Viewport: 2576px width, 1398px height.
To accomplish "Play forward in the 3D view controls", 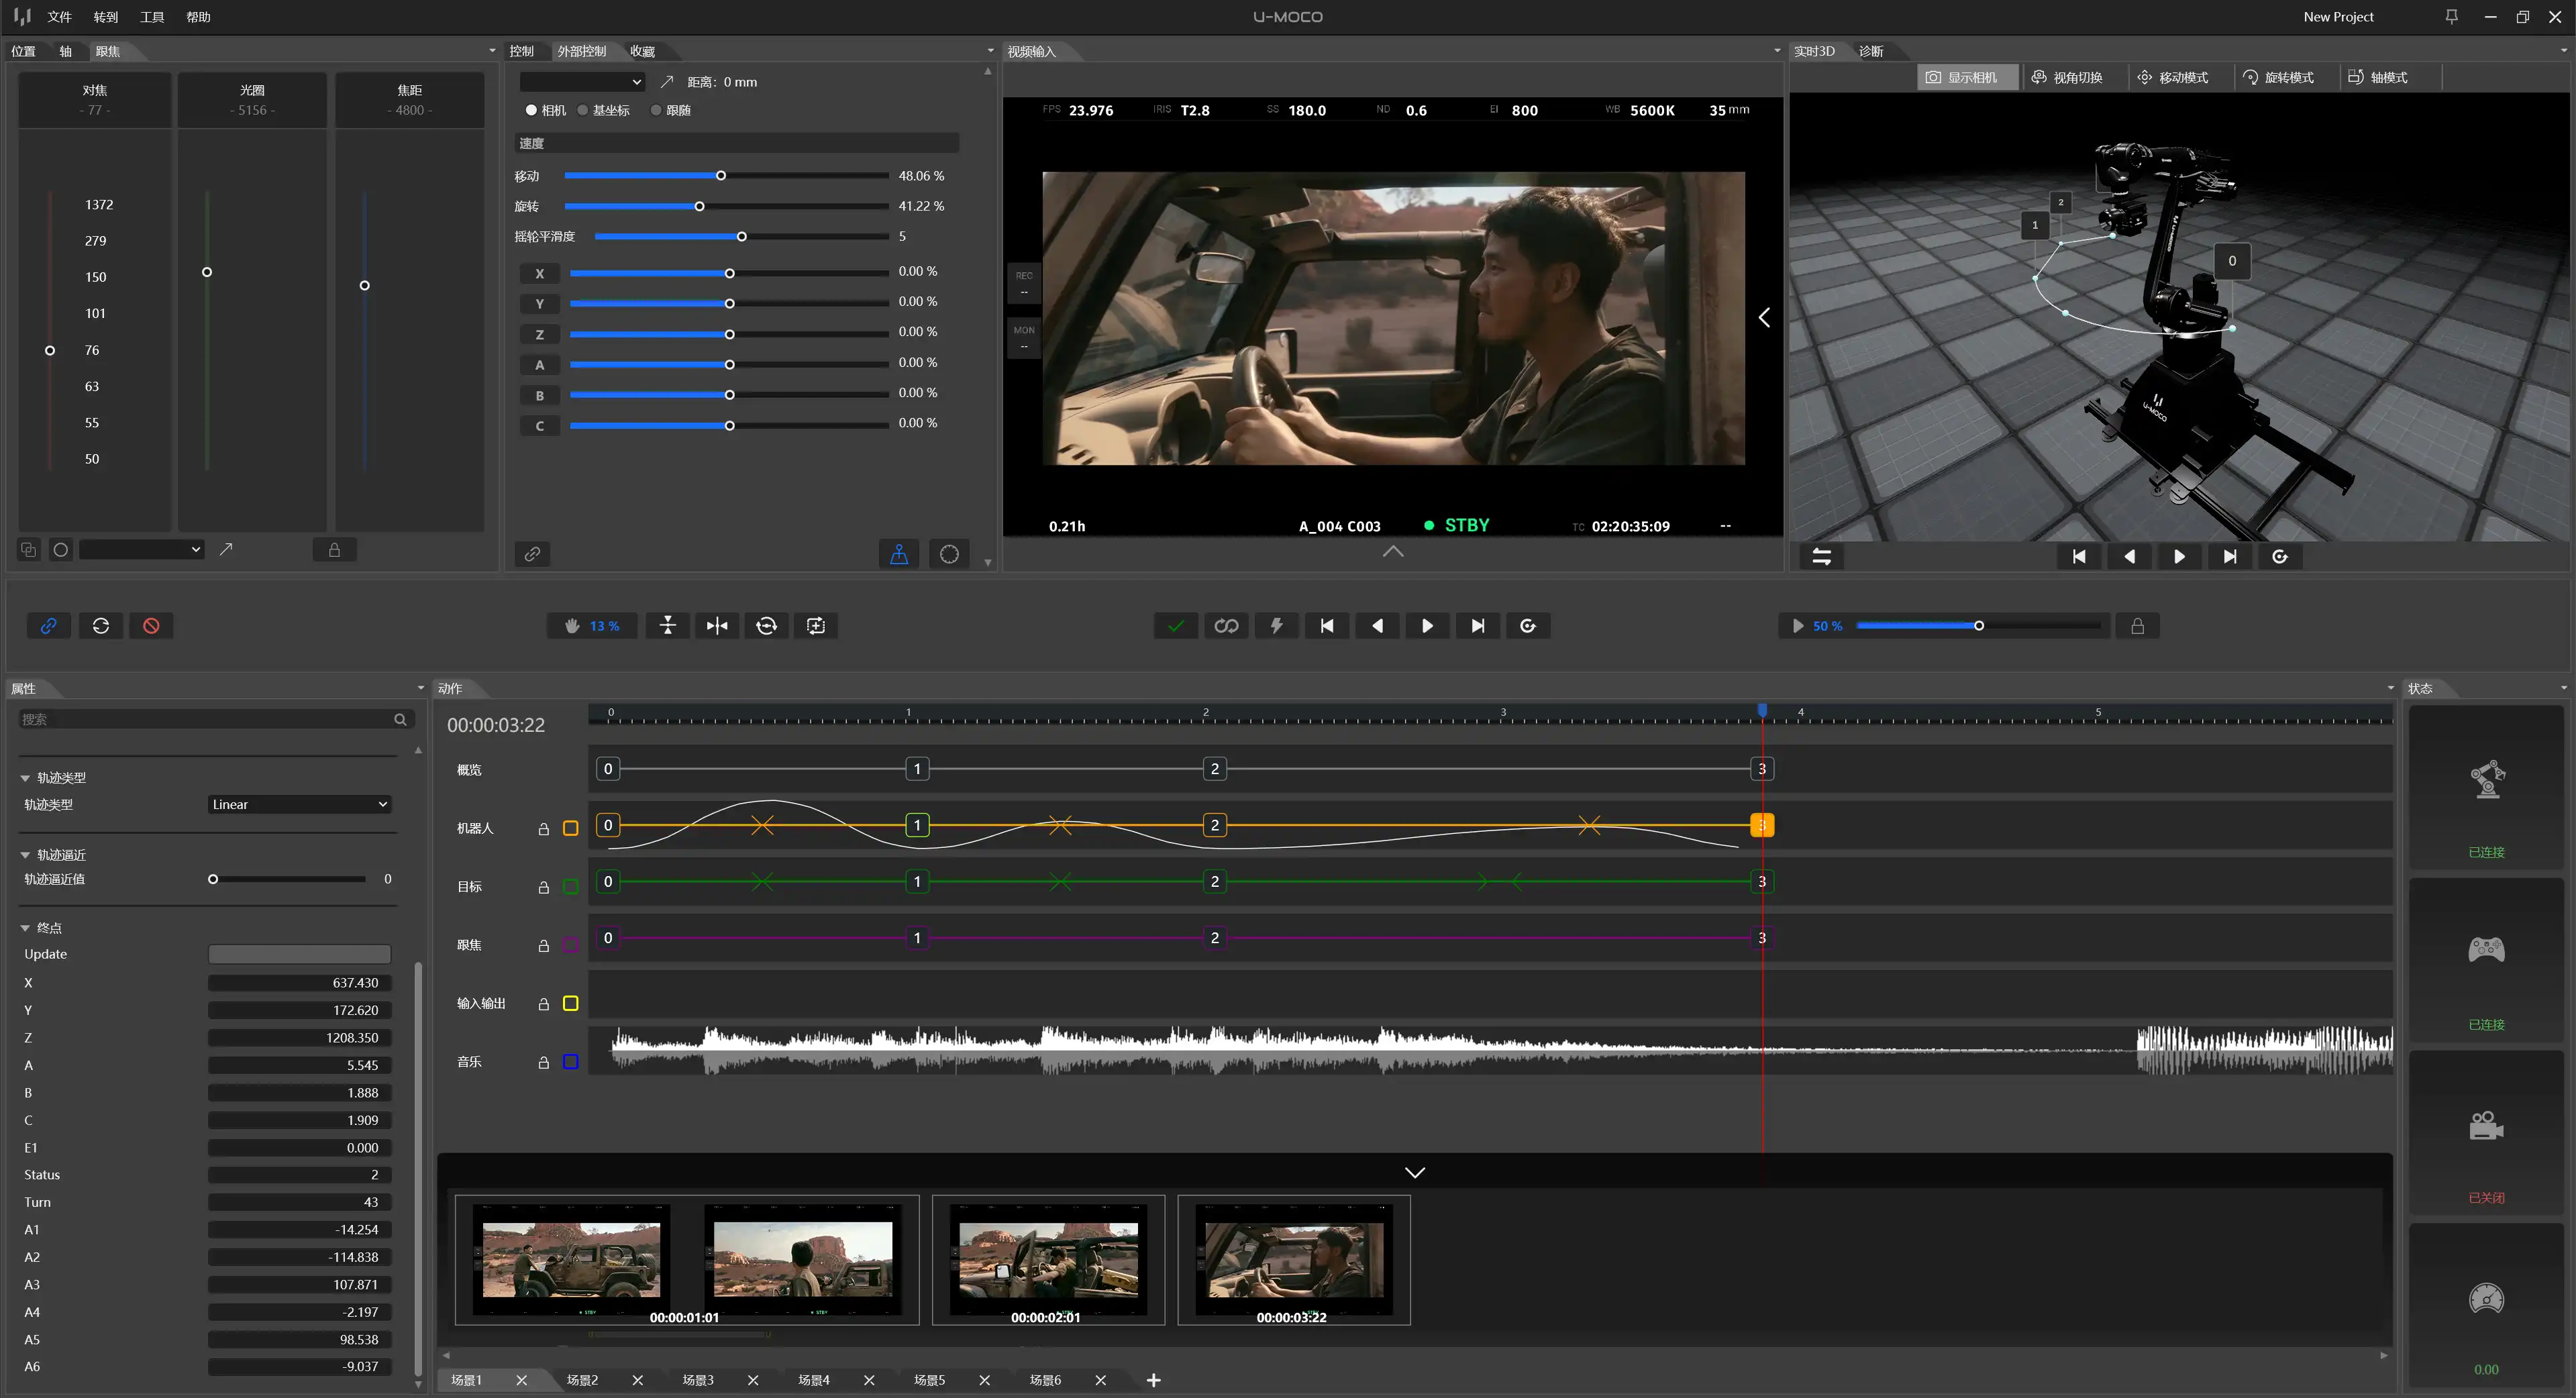I will [x=2179, y=557].
